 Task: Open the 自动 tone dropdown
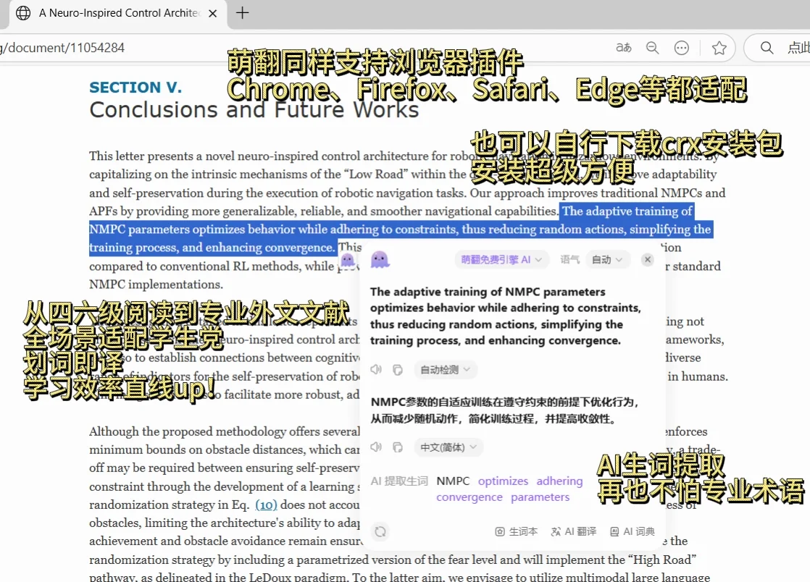(x=607, y=260)
